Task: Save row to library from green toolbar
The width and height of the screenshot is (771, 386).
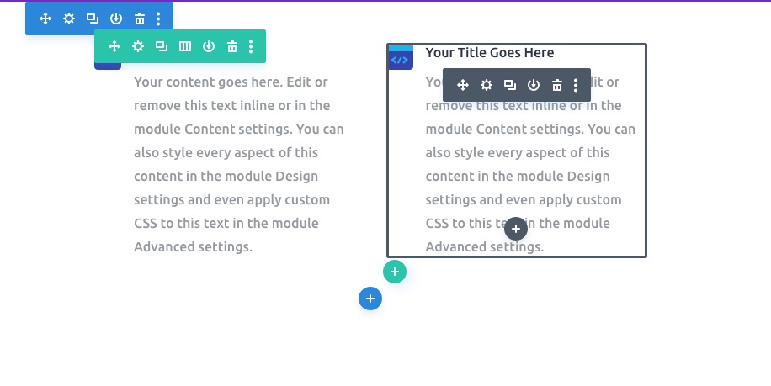Action: 209,46
